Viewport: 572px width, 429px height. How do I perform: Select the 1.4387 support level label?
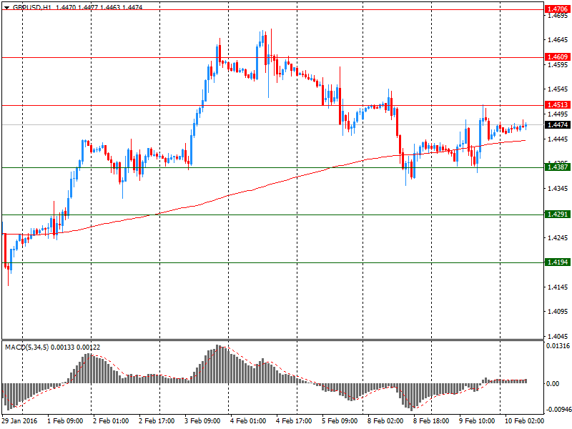point(558,167)
